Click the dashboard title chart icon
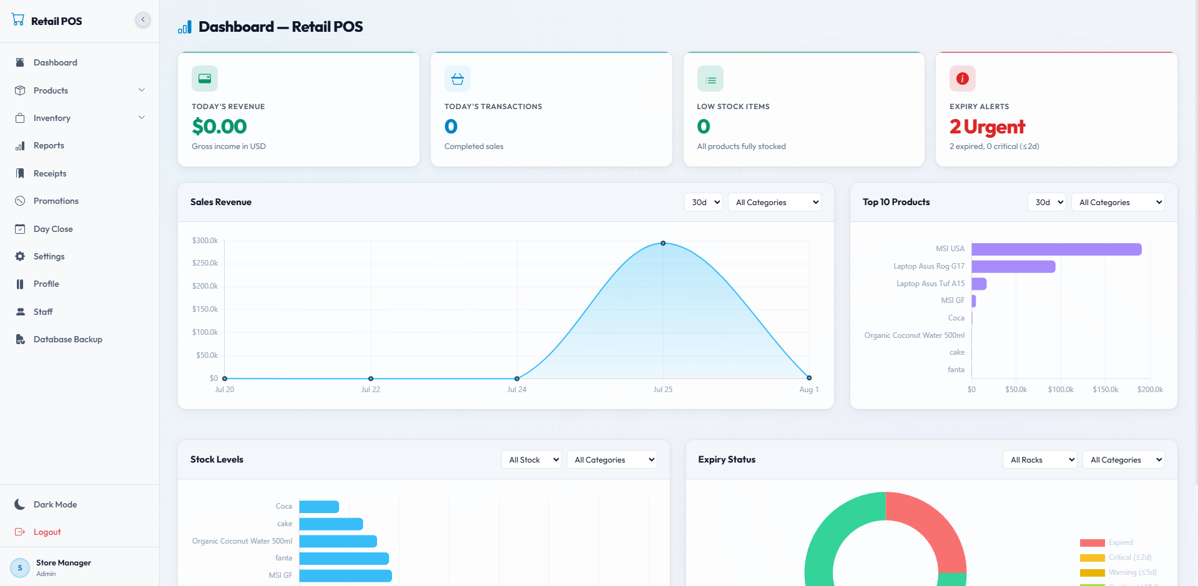Viewport: 1198px width, 586px height. pos(185,27)
